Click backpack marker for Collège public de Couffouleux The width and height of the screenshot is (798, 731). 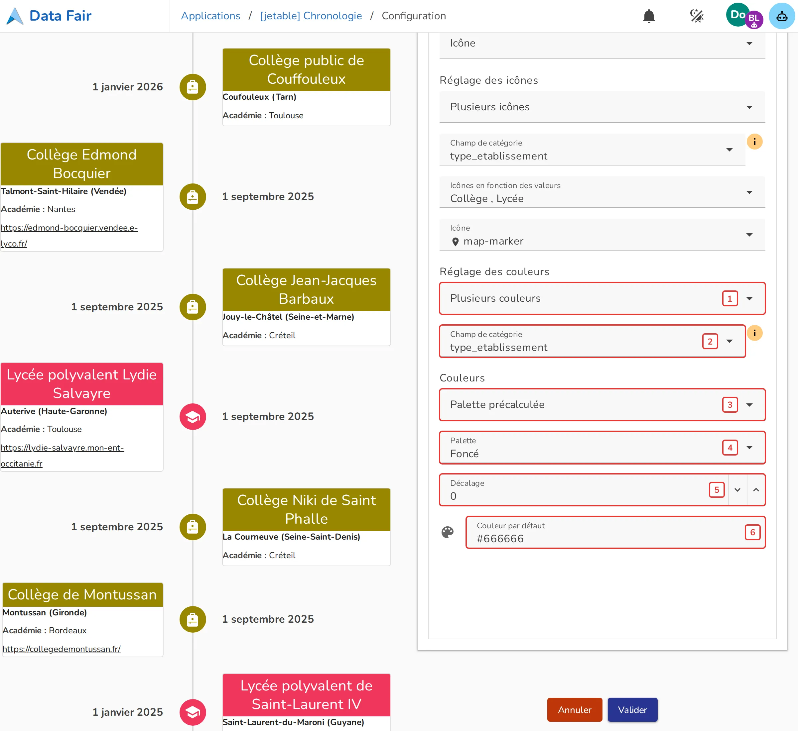[x=193, y=87]
